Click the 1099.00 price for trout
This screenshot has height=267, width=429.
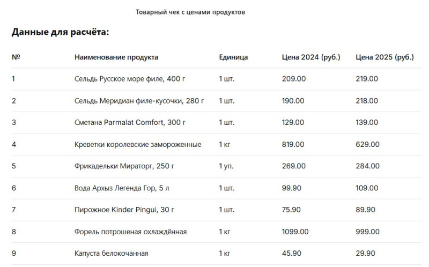[x=295, y=232]
